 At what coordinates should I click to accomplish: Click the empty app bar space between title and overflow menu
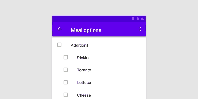120,29
